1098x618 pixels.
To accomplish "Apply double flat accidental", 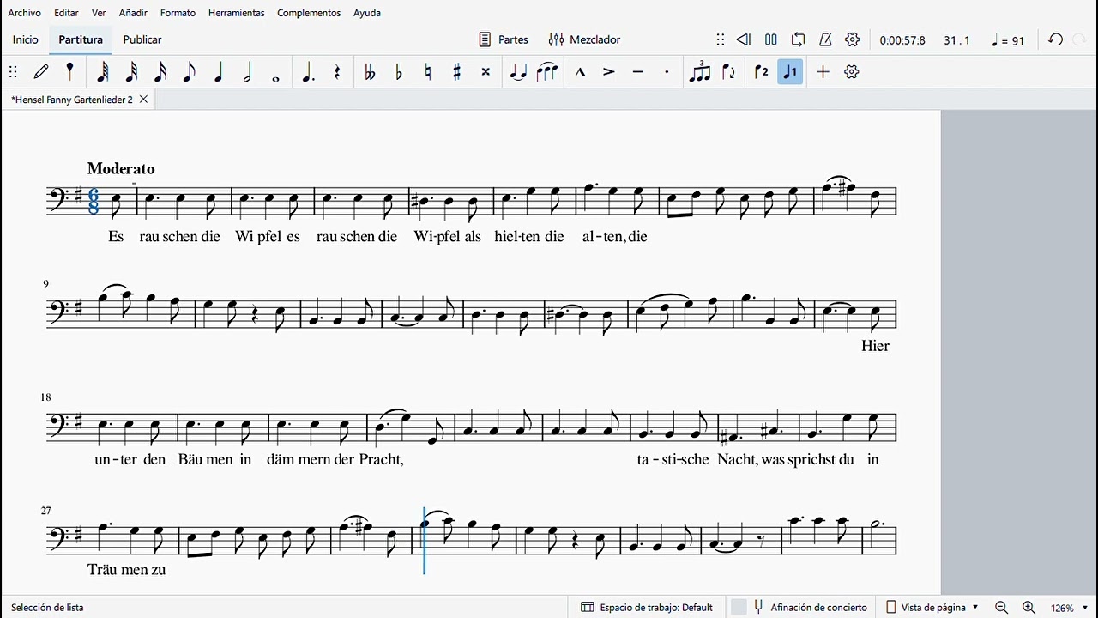I will [370, 72].
